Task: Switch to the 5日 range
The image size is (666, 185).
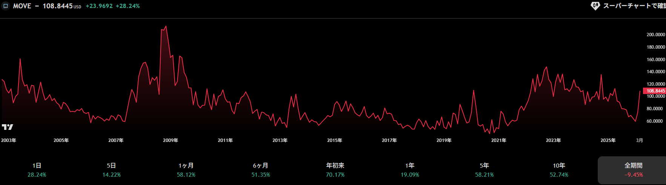Action: [111, 170]
